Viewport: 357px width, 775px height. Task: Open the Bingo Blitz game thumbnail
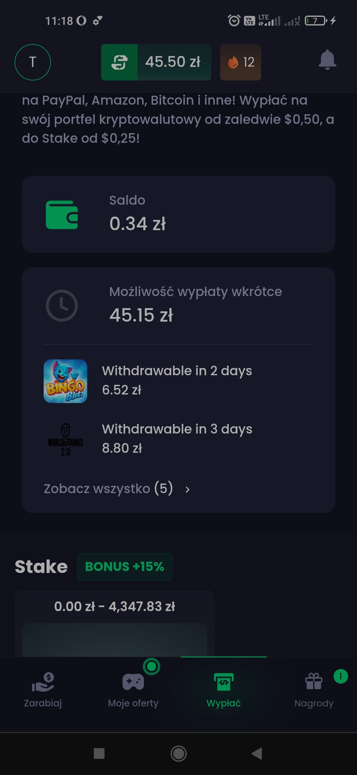[65, 381]
